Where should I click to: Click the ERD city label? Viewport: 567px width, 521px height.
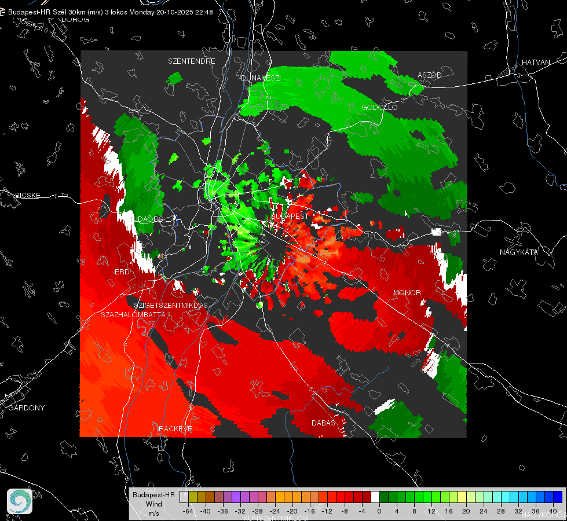(122, 272)
